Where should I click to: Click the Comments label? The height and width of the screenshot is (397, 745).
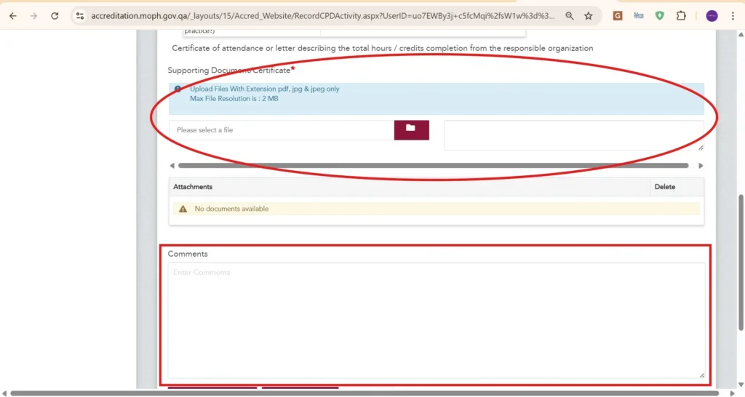[188, 254]
